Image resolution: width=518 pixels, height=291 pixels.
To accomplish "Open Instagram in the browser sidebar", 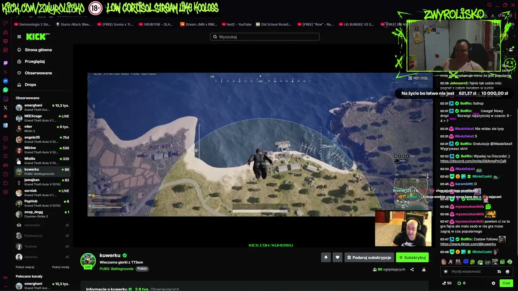I will point(5,99).
